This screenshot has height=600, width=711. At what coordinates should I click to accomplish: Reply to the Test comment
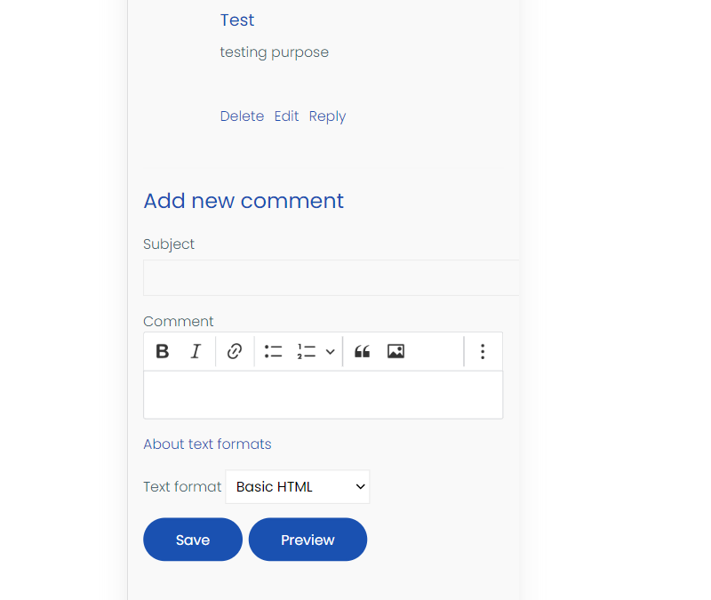tap(327, 116)
